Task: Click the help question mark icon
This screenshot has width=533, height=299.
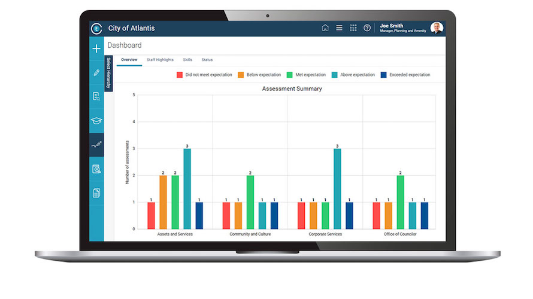Action: [x=367, y=28]
